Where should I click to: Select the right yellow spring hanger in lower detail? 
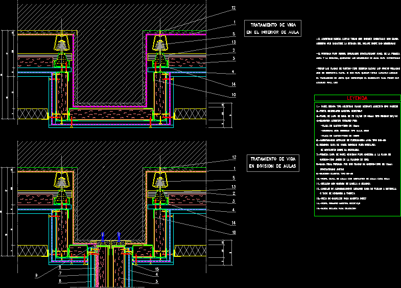point(160,180)
